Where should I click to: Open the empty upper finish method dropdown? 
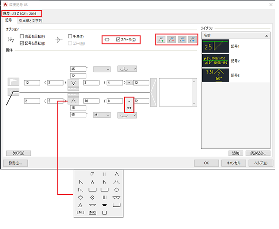(102, 70)
